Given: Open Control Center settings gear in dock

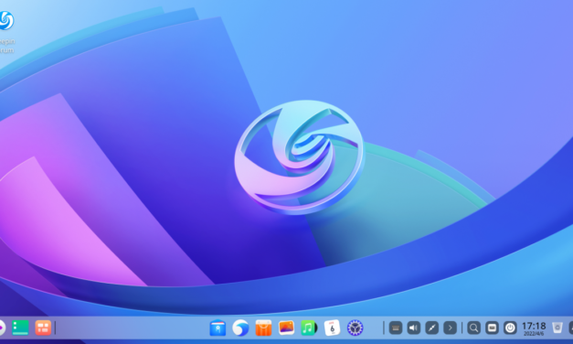Looking at the screenshot, I should click(355, 328).
